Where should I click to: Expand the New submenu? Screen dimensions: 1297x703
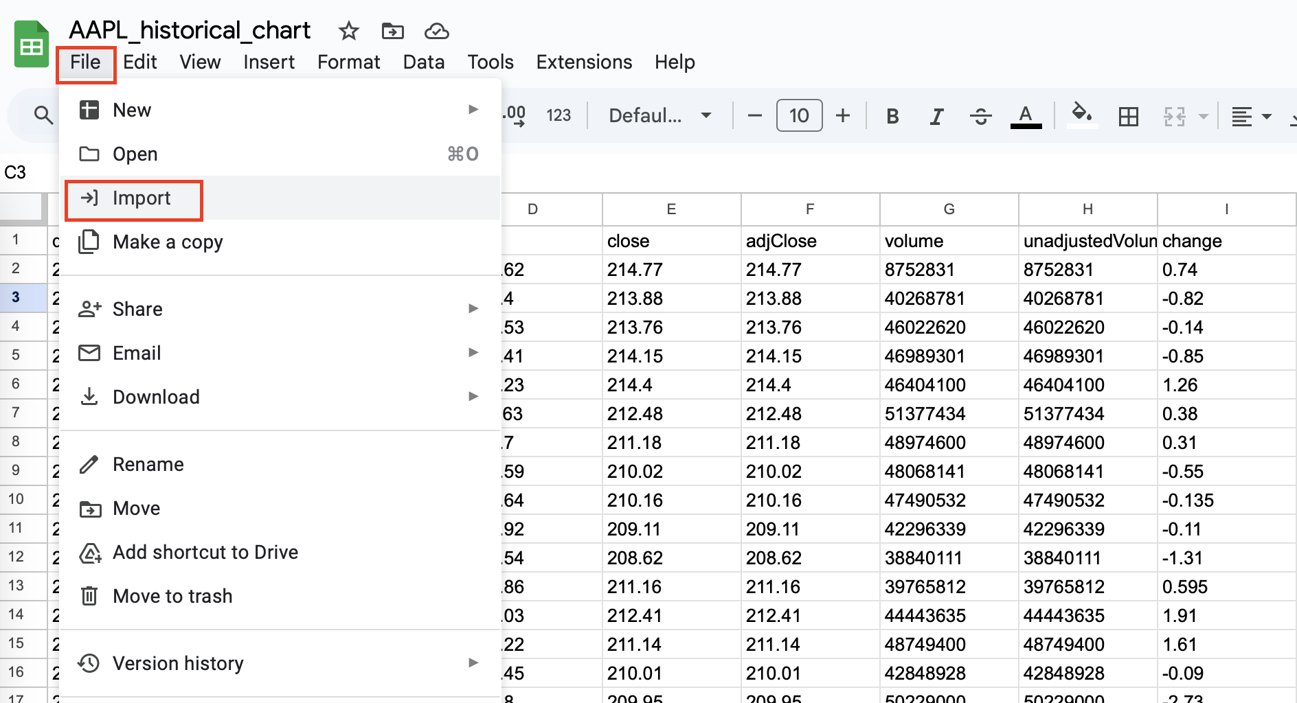280,110
